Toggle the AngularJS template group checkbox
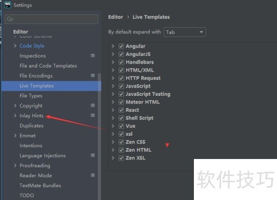The image size is (277, 200). [x=121, y=54]
